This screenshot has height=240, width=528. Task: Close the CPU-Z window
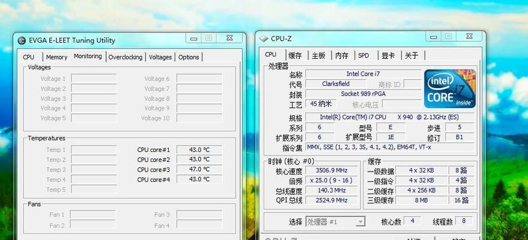469,37
